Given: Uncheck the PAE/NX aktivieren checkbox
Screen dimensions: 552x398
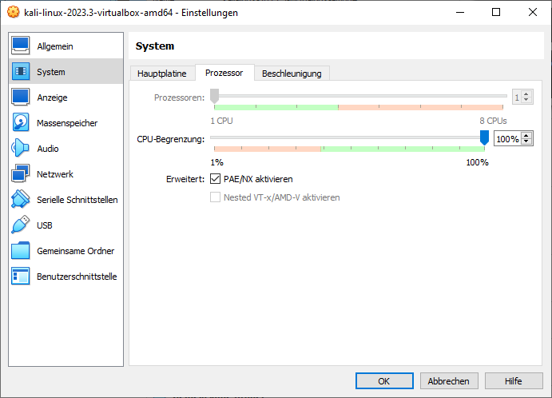Looking at the screenshot, I should click(x=216, y=179).
